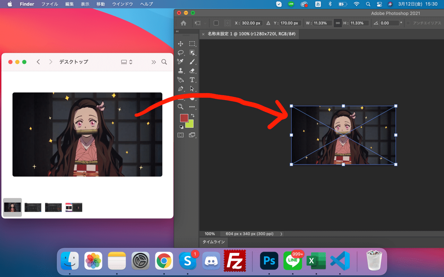
Task: Open the 編集 menu
Action: tap(69, 4)
